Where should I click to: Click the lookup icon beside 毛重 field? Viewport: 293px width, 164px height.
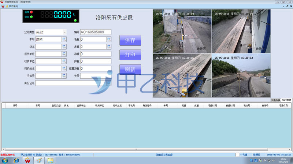(109, 39)
